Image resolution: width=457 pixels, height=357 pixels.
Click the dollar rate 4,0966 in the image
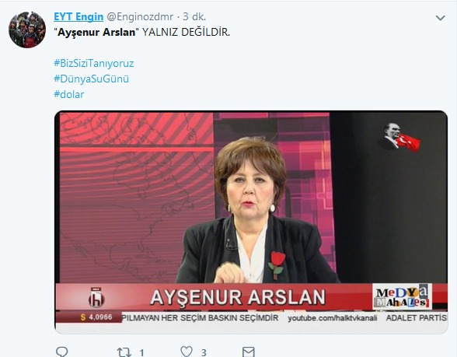coord(100,317)
